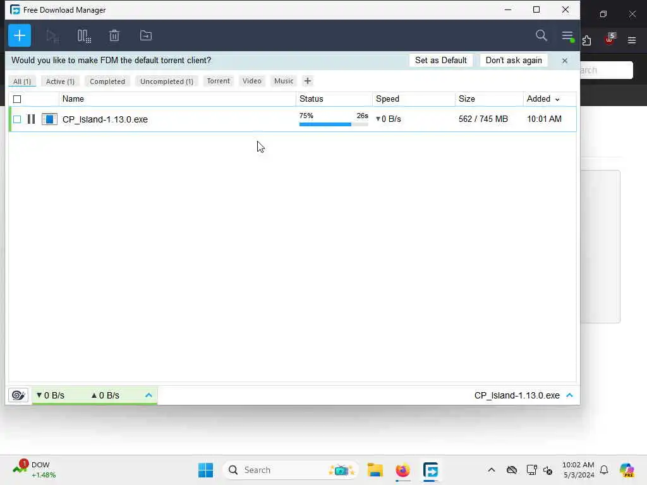The width and height of the screenshot is (647, 485).
Task: Open DOW stock widget on taskbar
Action: tap(34, 470)
